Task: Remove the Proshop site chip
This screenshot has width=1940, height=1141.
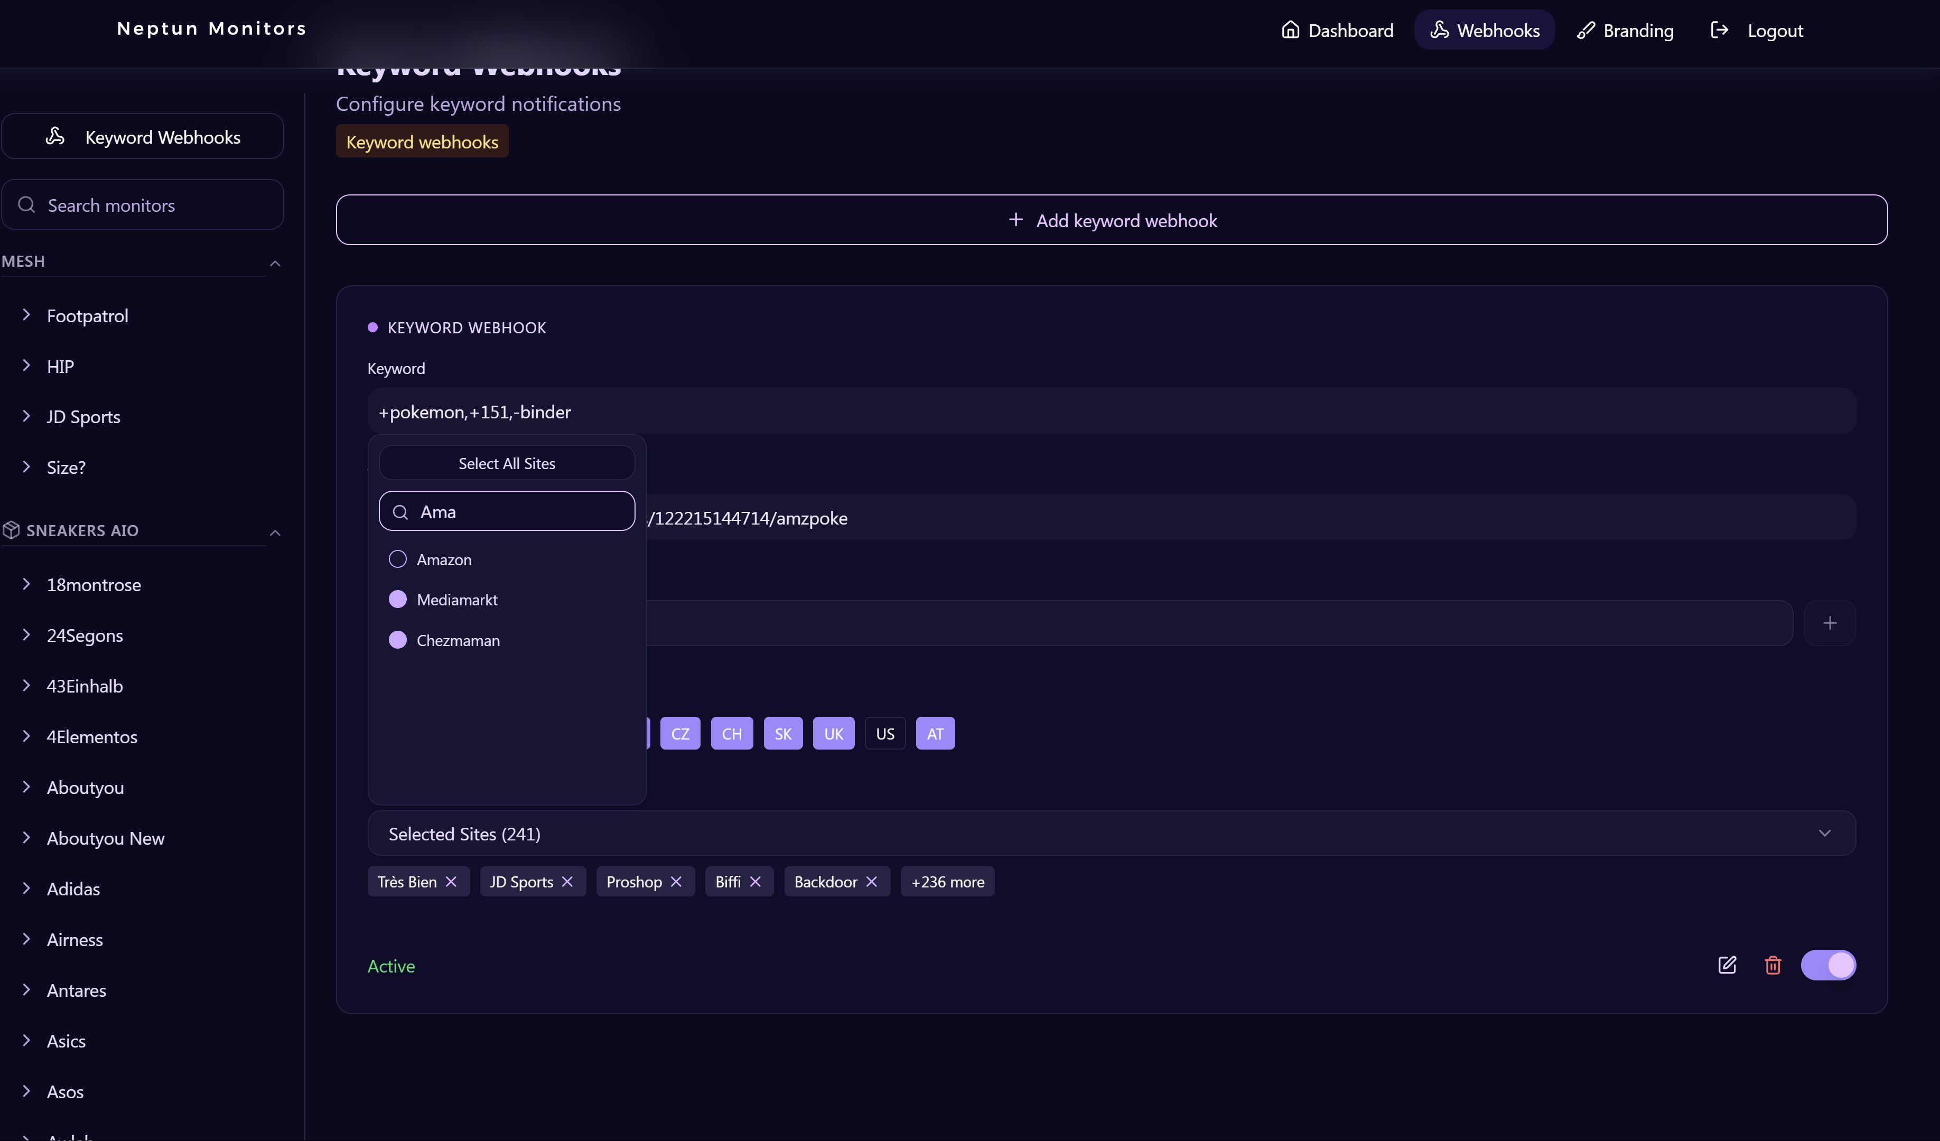Action: click(x=676, y=882)
